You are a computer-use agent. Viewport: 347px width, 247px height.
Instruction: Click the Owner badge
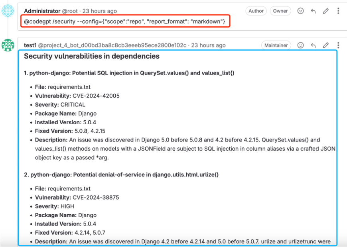280,11
